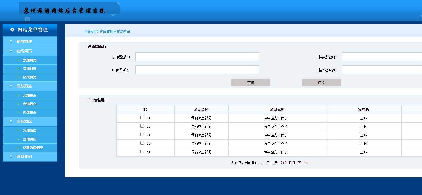Go to page 【2】 in pagination

click(x=292, y=163)
